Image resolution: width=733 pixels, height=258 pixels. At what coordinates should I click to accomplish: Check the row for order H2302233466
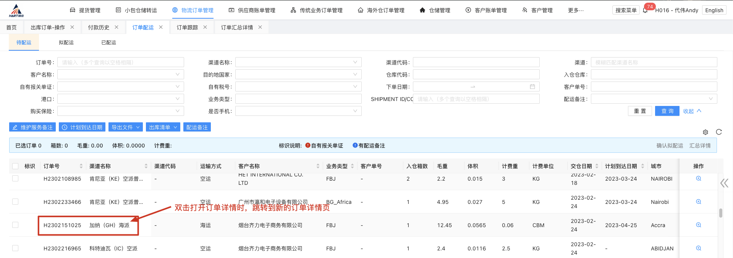15,202
